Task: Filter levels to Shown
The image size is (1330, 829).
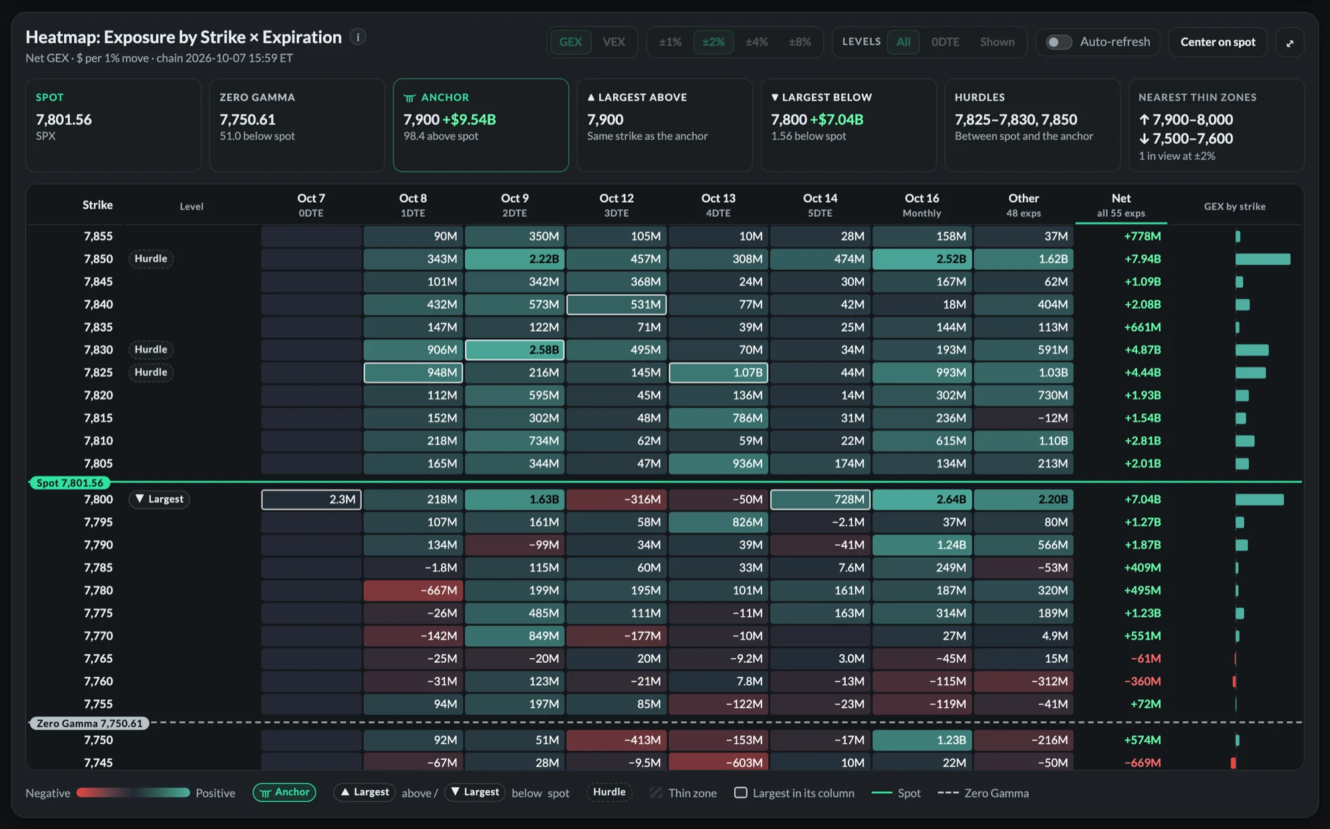Action: point(997,42)
